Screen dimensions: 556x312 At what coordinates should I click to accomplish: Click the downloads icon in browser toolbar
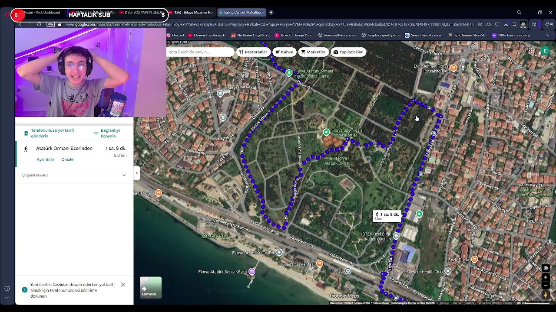(506, 24)
